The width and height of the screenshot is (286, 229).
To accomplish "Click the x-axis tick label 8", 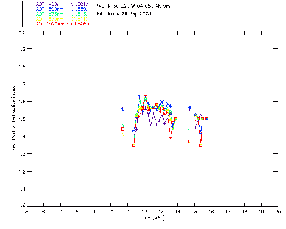I will tap(77, 212).
